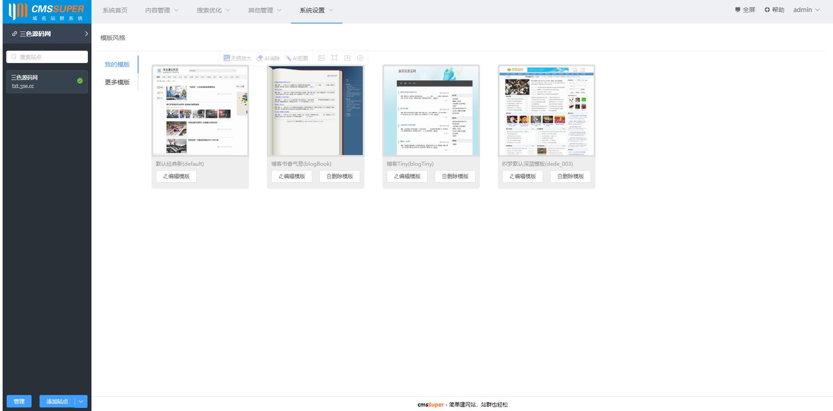The width and height of the screenshot is (833, 411).
Task: Click 编辑模版 for 默认经典新(default) template
Action: tap(176, 176)
